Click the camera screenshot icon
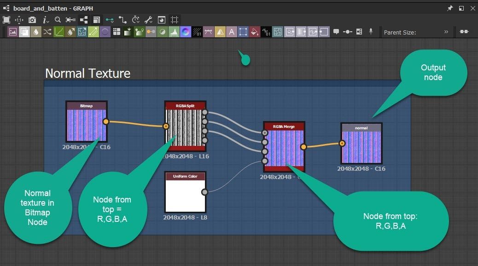The width and height of the screenshot is (478, 266). pos(32,20)
